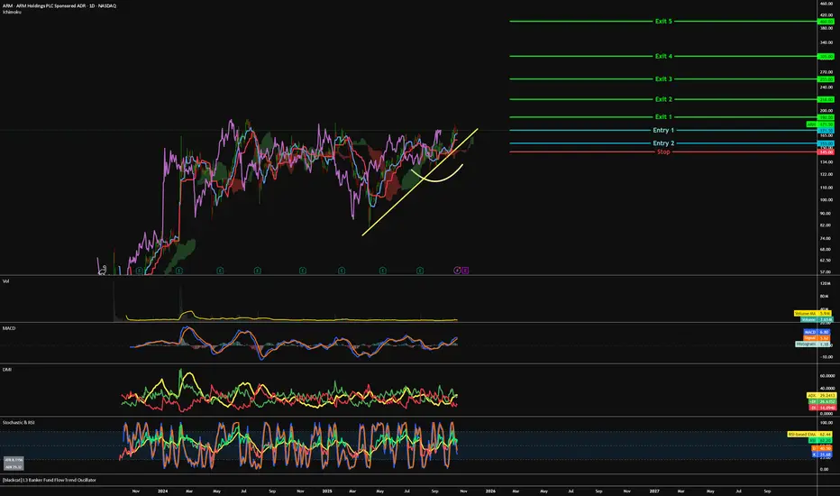Select the Entry 2 horizontal line

663,143
